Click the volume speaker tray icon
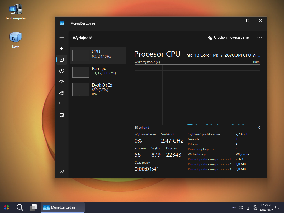This screenshot has width=284, height=213. [240, 207]
